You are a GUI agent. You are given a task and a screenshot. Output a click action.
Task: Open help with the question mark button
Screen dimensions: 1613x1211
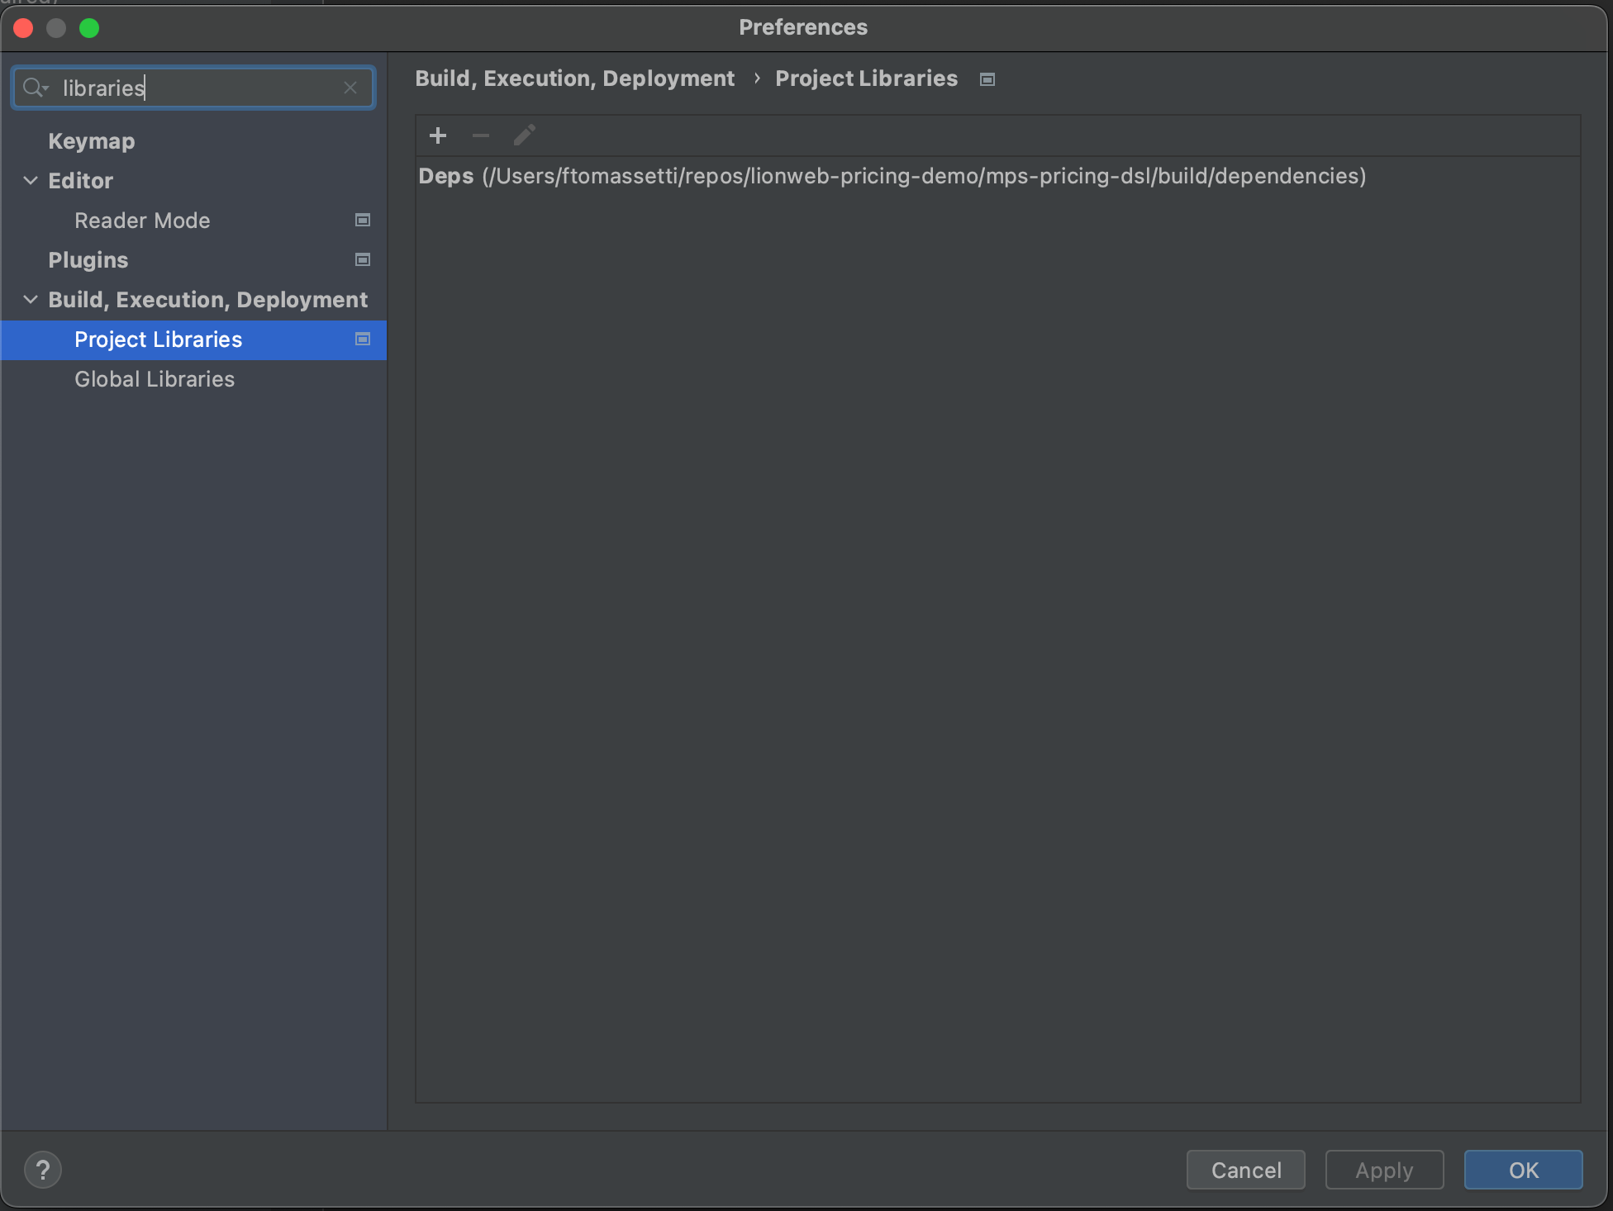[43, 1170]
